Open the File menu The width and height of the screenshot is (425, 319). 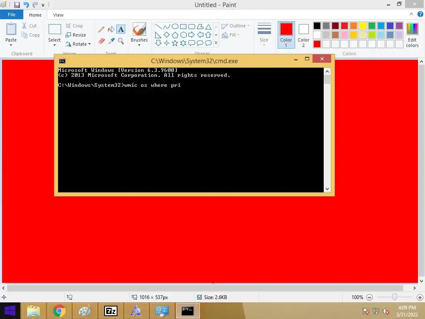[11, 15]
